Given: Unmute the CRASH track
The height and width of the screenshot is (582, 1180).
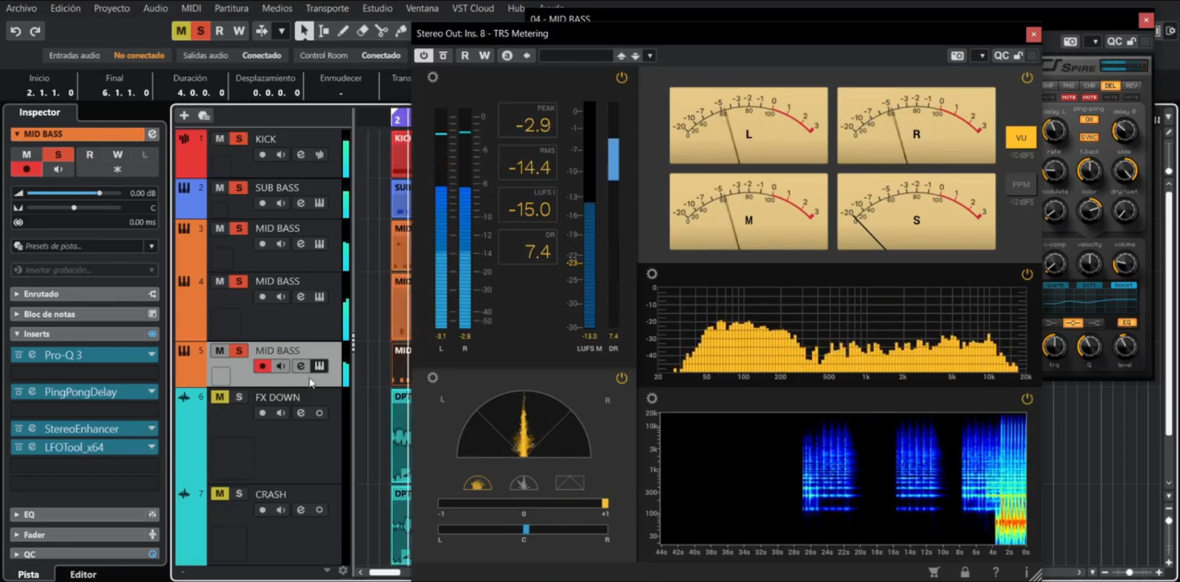Looking at the screenshot, I should 220,494.
